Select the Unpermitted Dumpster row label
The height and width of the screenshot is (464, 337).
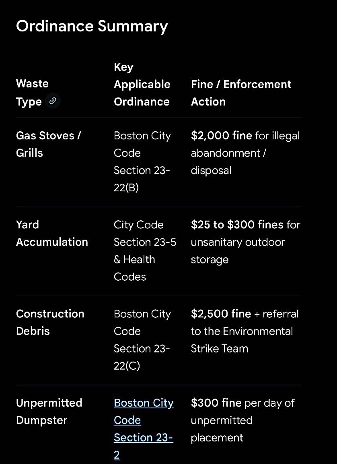[49, 411]
